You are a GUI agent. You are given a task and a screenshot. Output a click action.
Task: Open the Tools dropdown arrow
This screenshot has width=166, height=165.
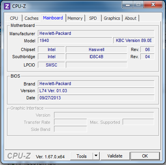[x=96, y=156]
